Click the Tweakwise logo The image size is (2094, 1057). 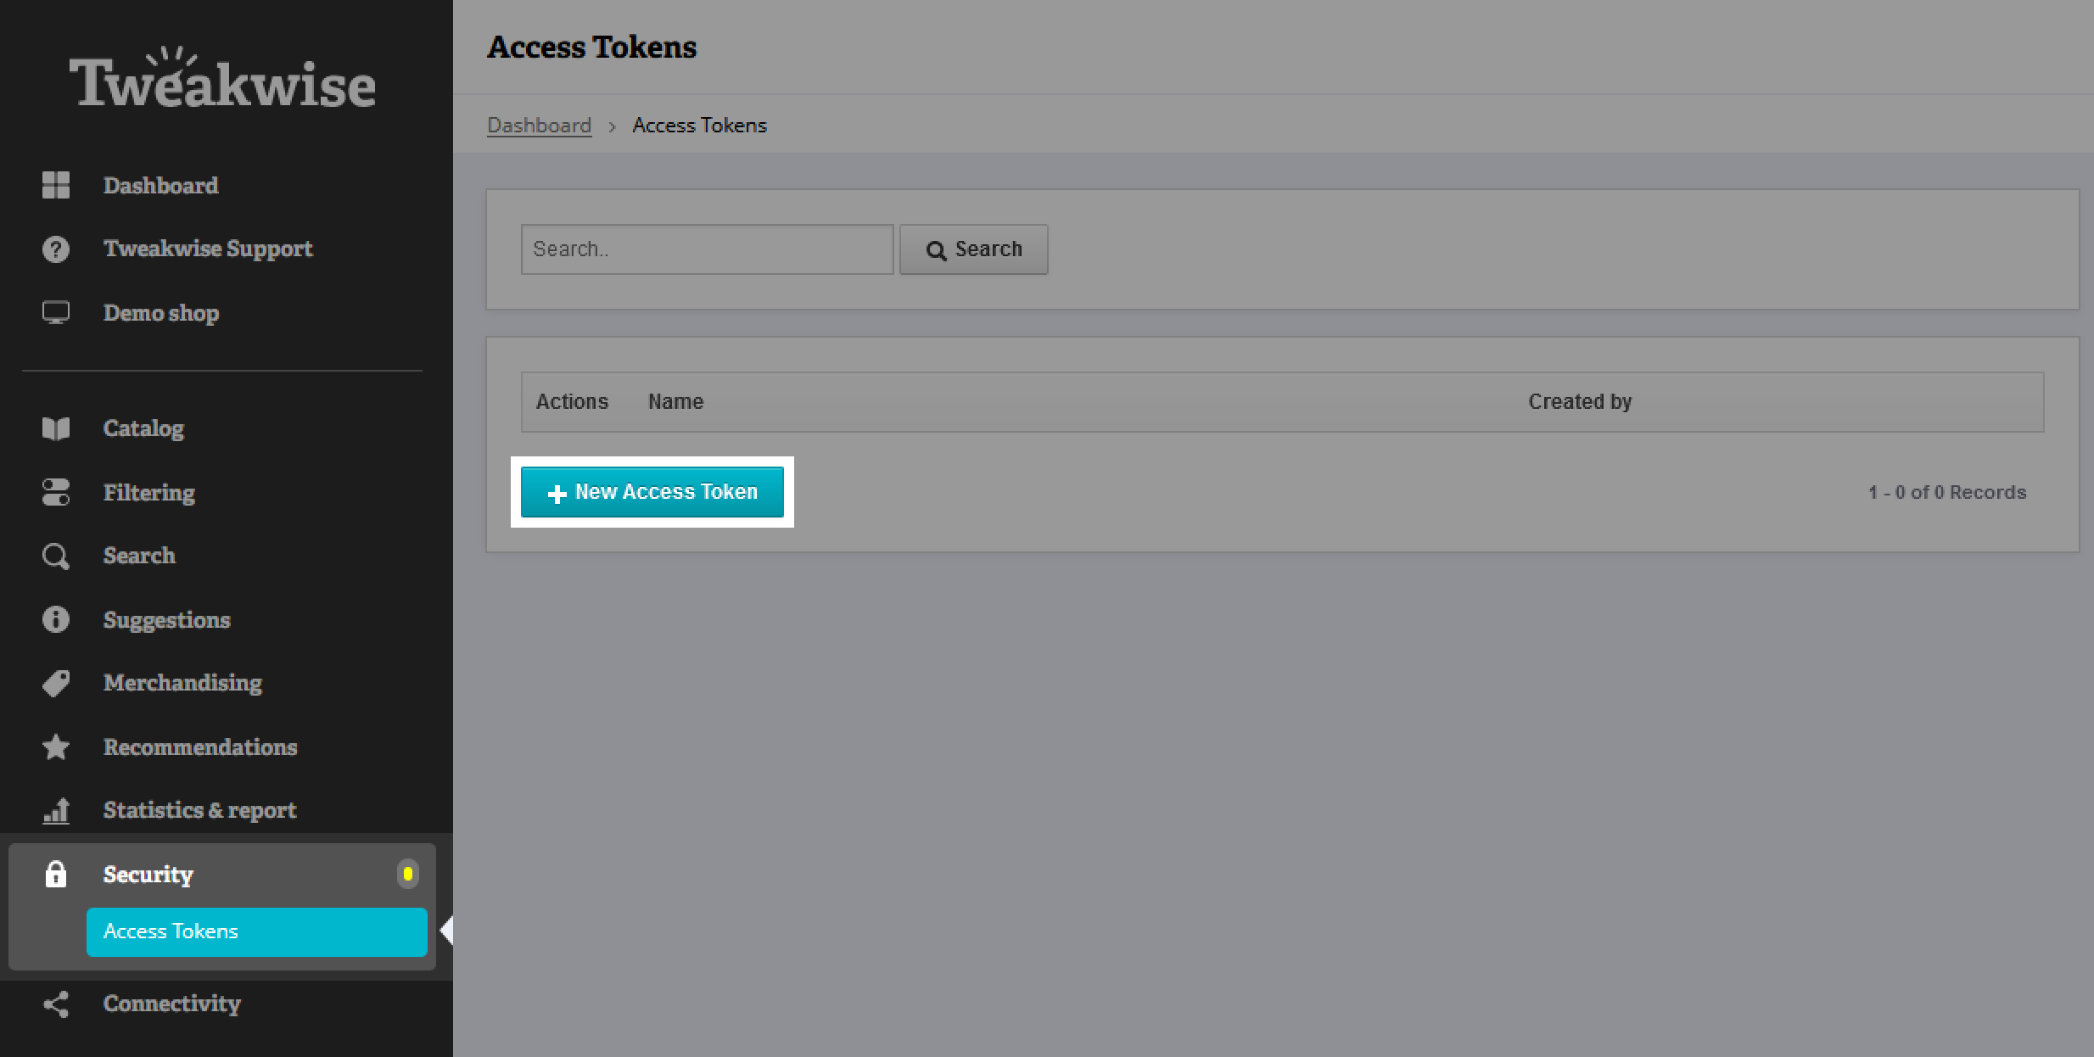pyautogui.click(x=222, y=80)
